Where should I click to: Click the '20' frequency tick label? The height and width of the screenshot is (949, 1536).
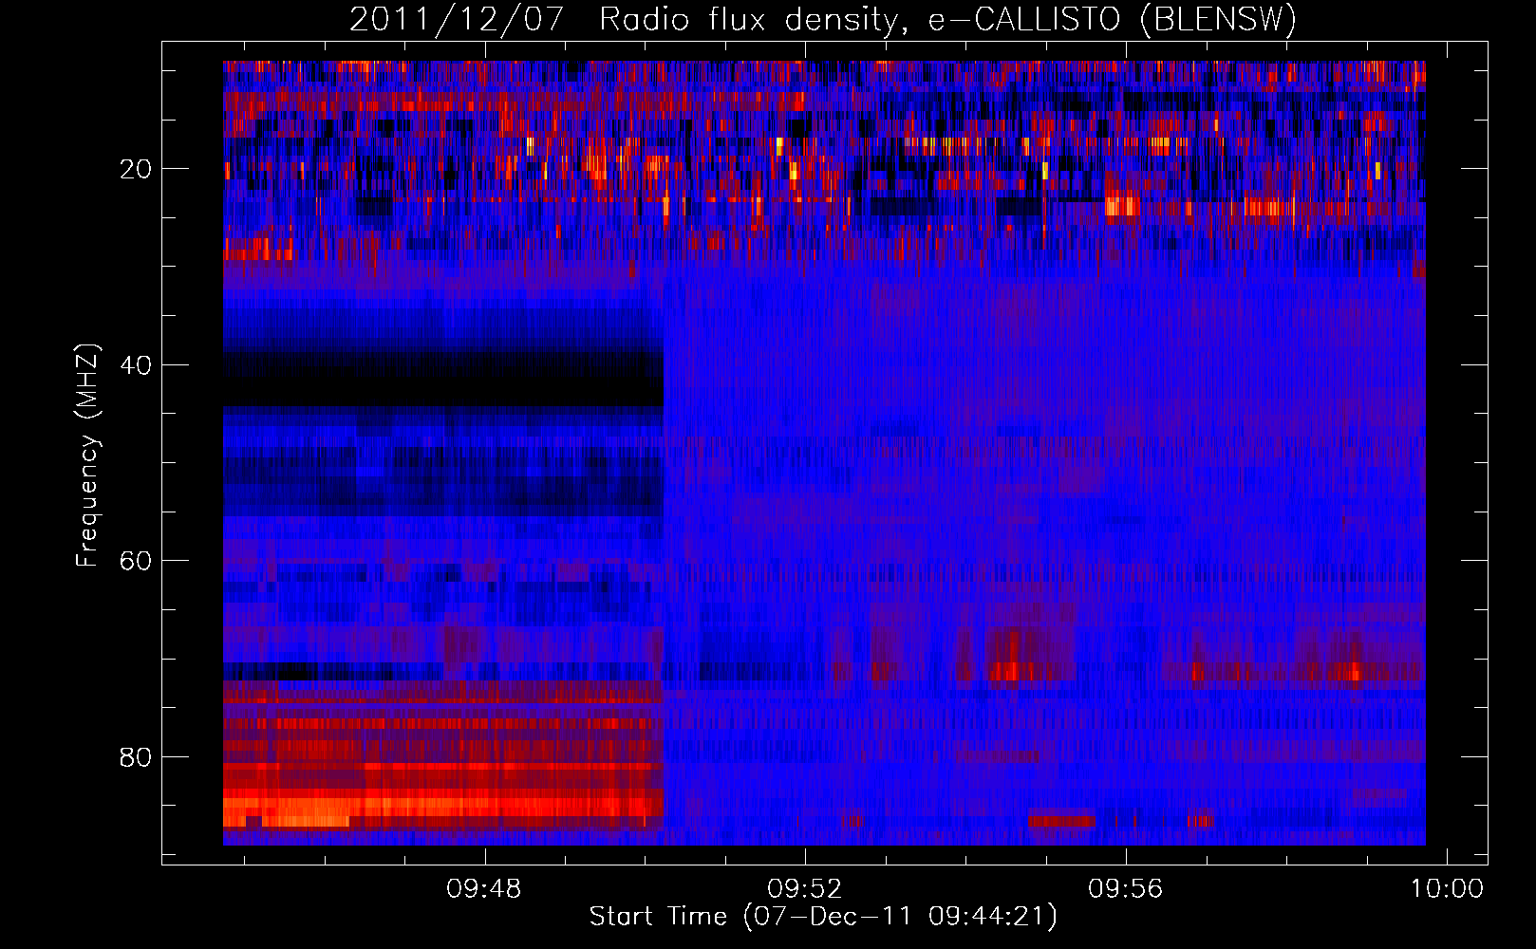click(136, 169)
